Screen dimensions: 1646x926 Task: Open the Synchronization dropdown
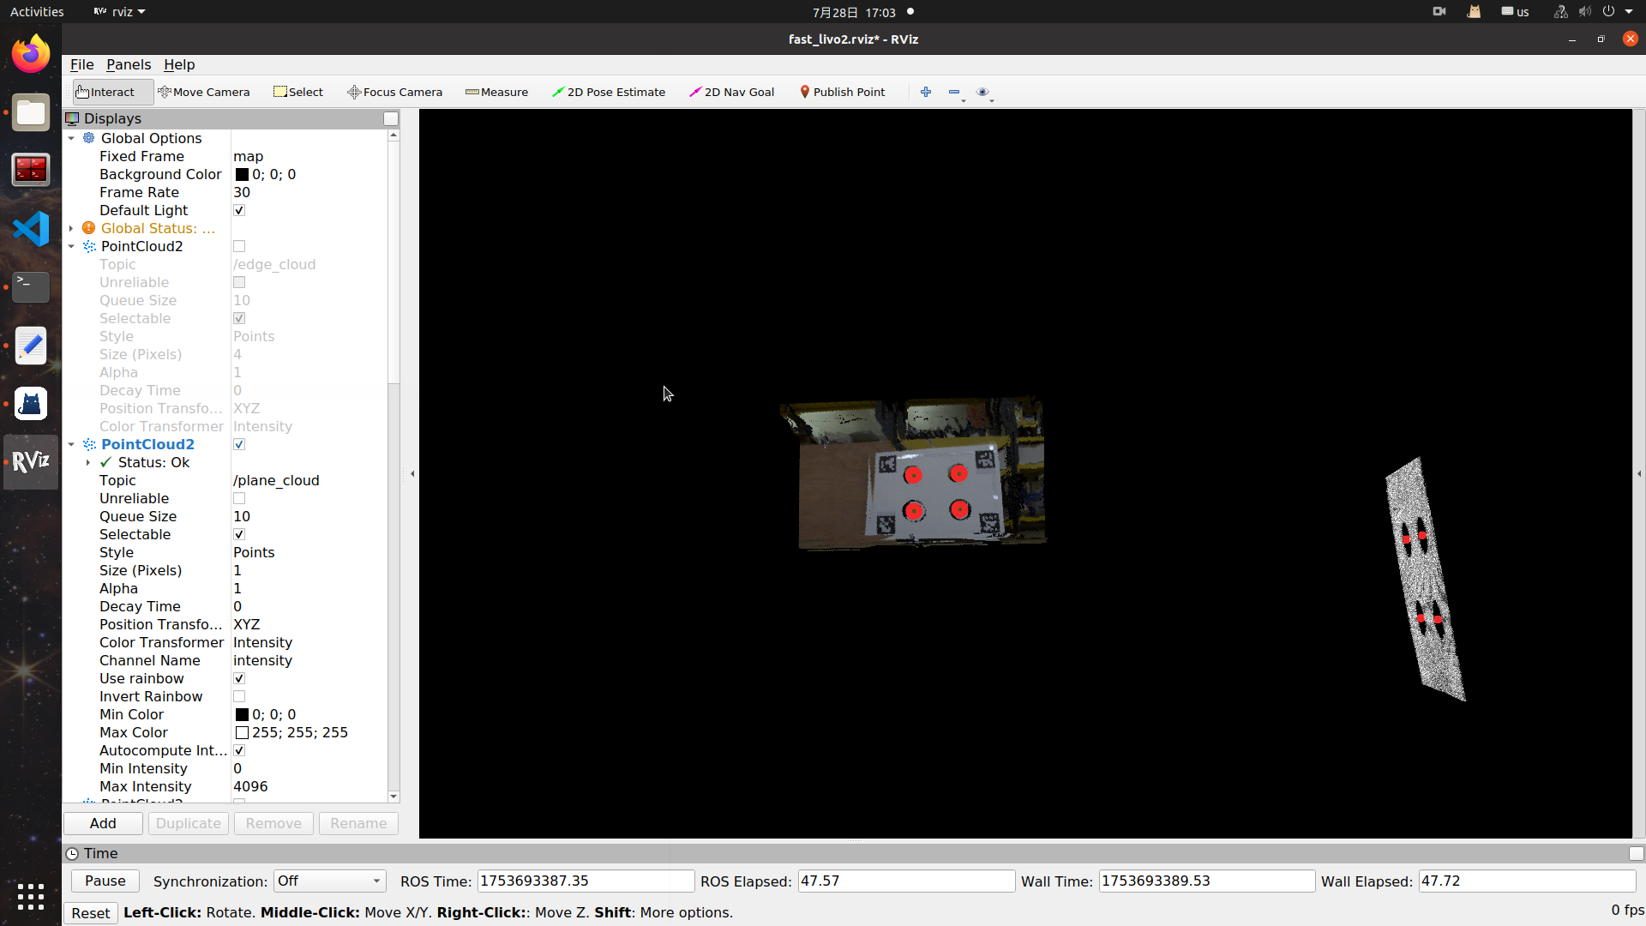click(329, 881)
